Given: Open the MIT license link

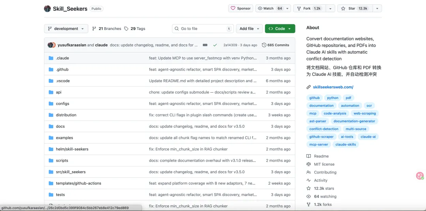Looking at the screenshot, I should [x=321, y=164].
